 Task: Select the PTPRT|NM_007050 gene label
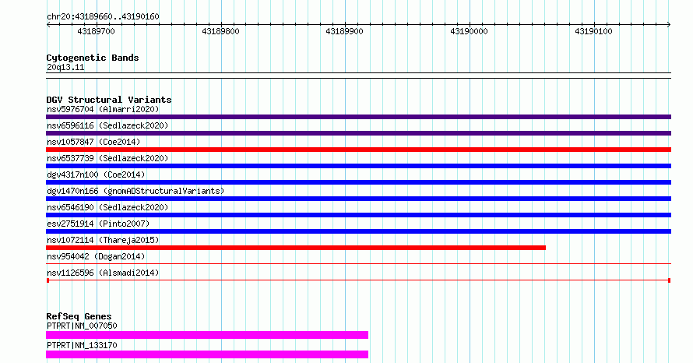pyautogui.click(x=82, y=326)
